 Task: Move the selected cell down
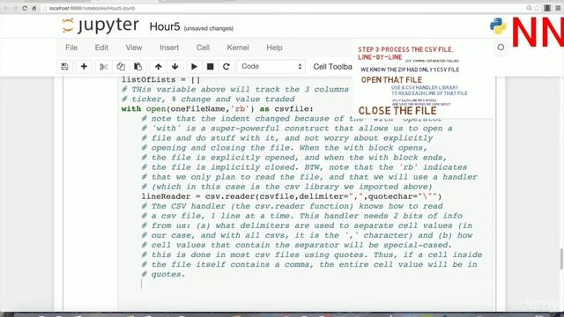175,67
